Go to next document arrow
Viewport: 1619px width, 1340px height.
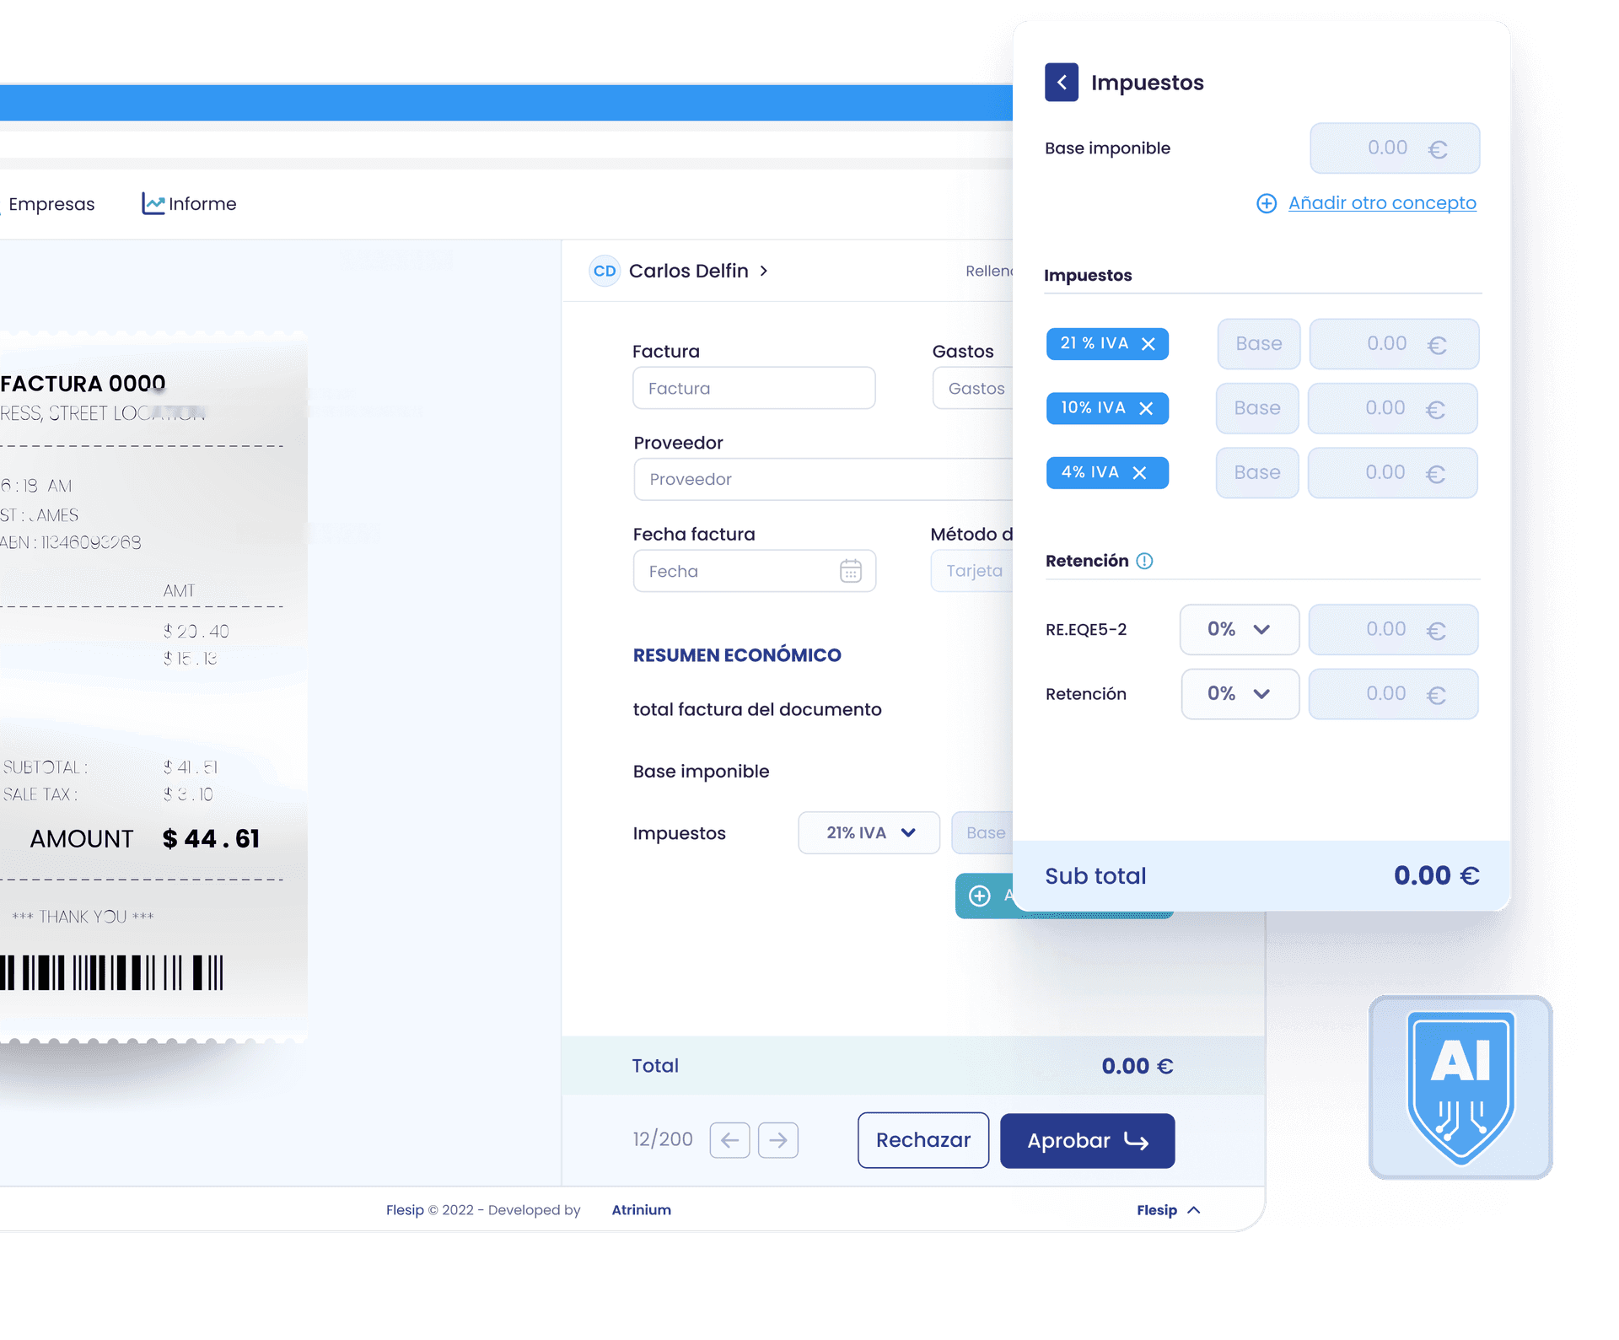pyautogui.click(x=778, y=1140)
